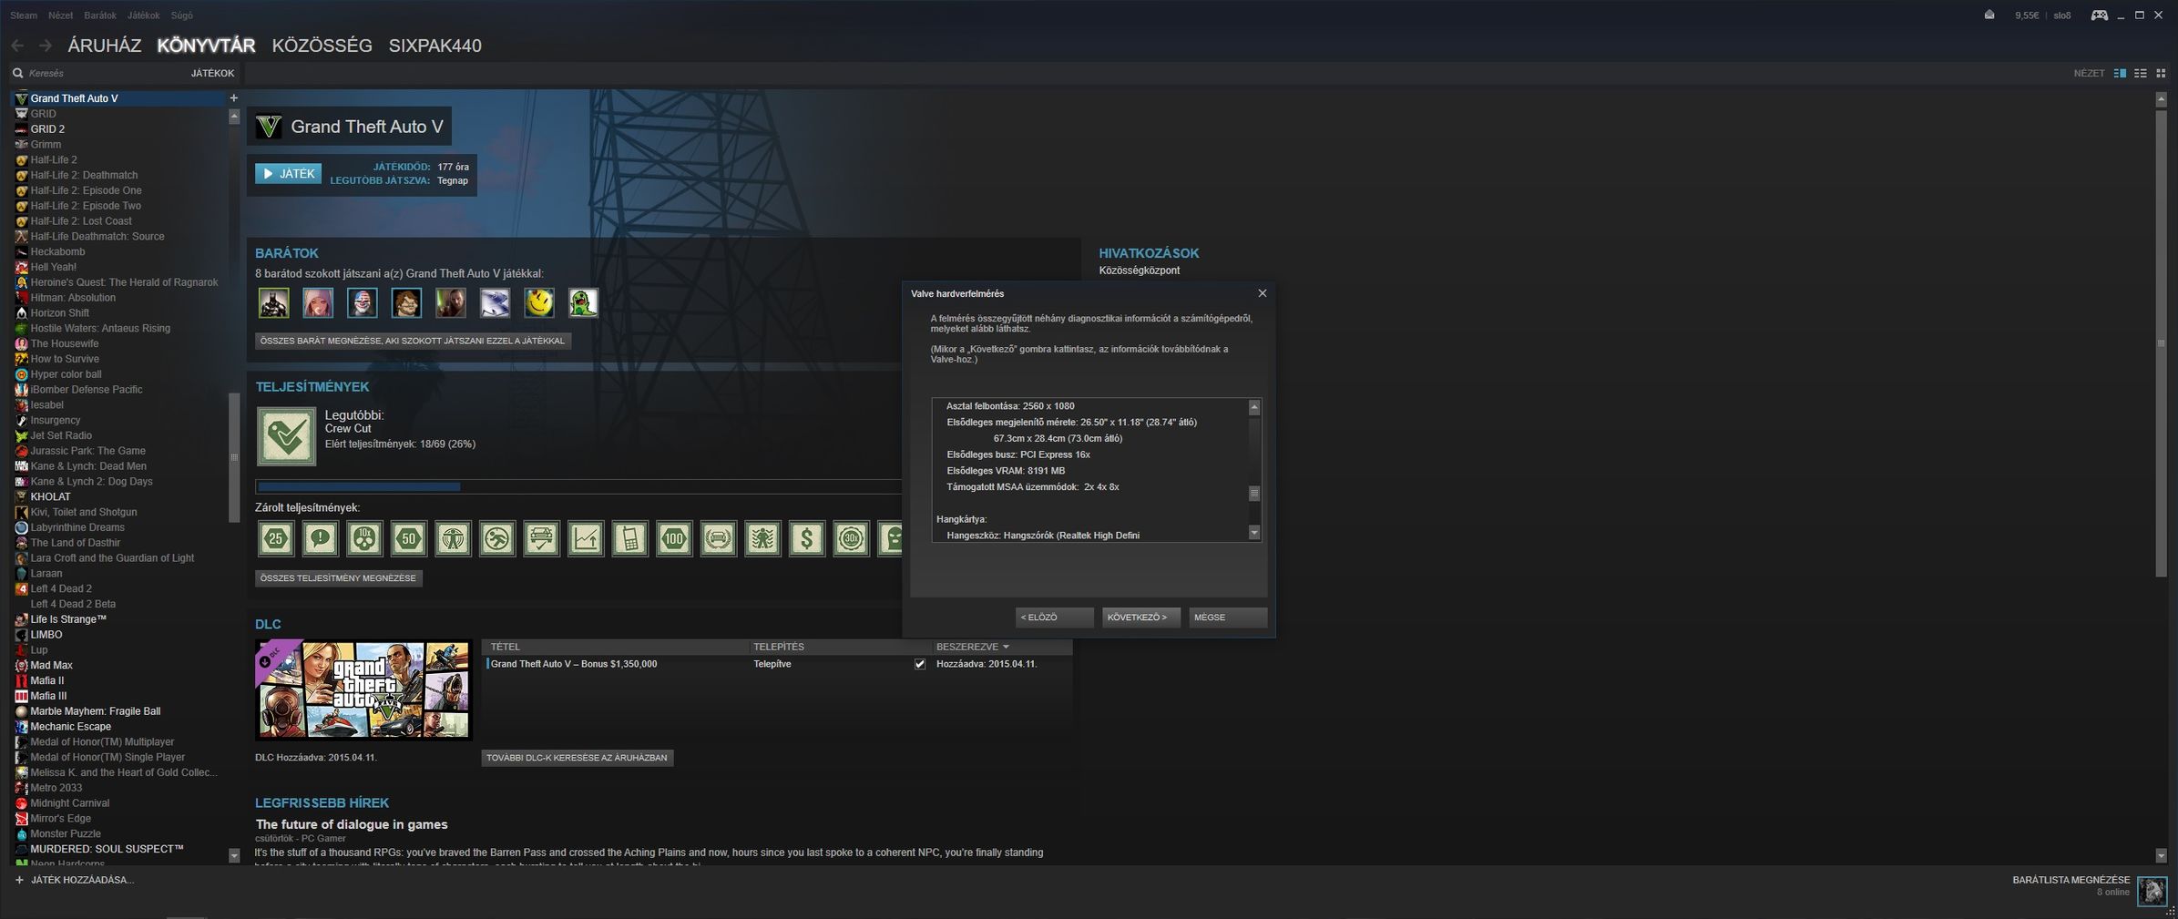
Task: Switch to the ÁRUHÁZ tab
Action: [x=105, y=46]
